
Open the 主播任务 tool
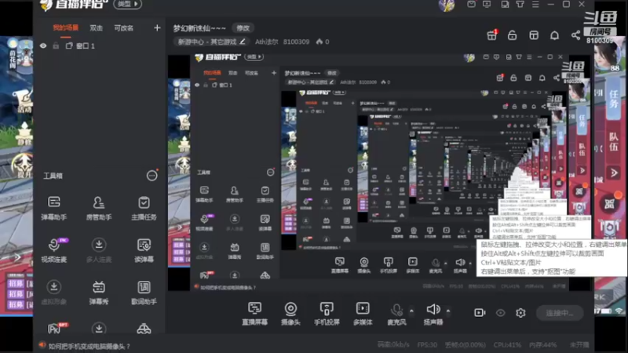pos(144,208)
